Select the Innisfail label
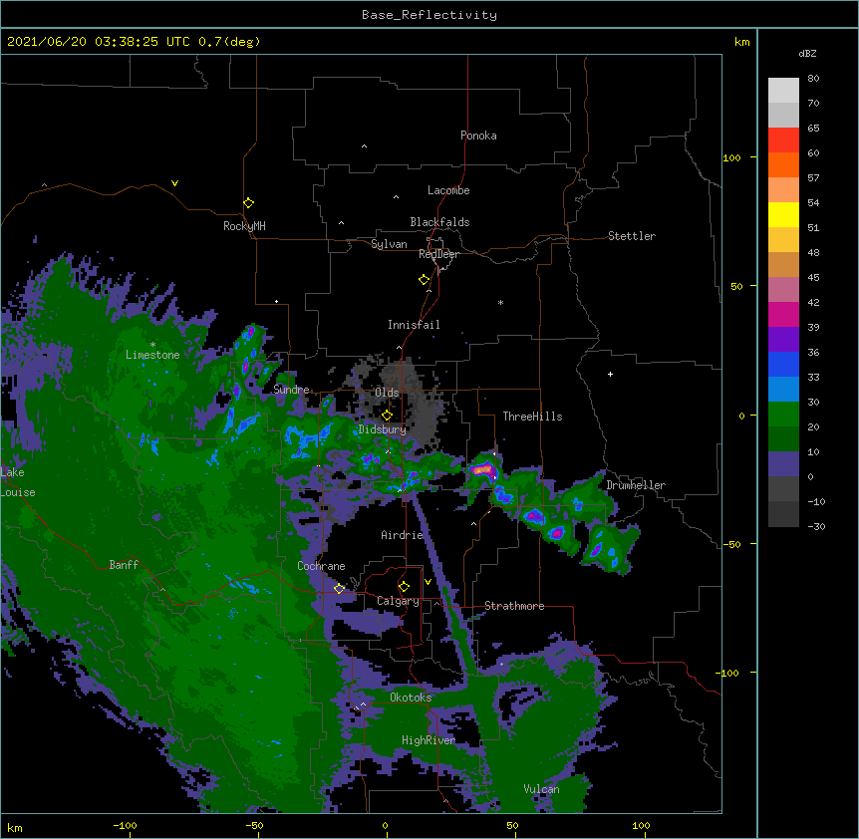This screenshot has width=859, height=839. [x=414, y=325]
